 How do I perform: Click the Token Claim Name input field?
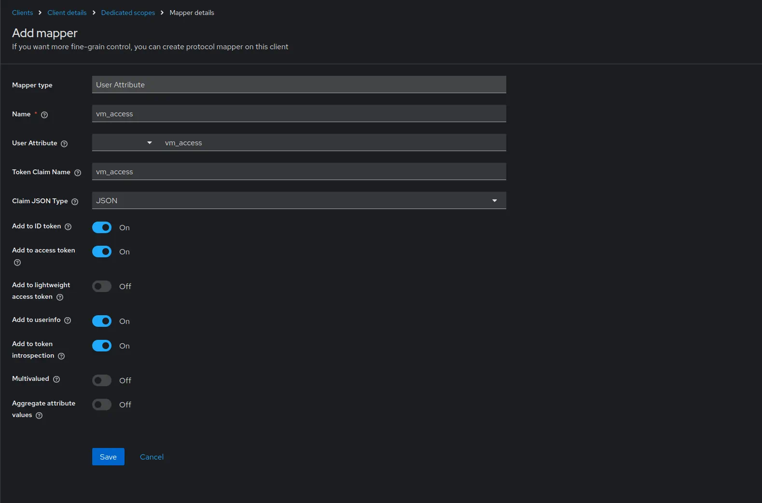[x=299, y=171]
